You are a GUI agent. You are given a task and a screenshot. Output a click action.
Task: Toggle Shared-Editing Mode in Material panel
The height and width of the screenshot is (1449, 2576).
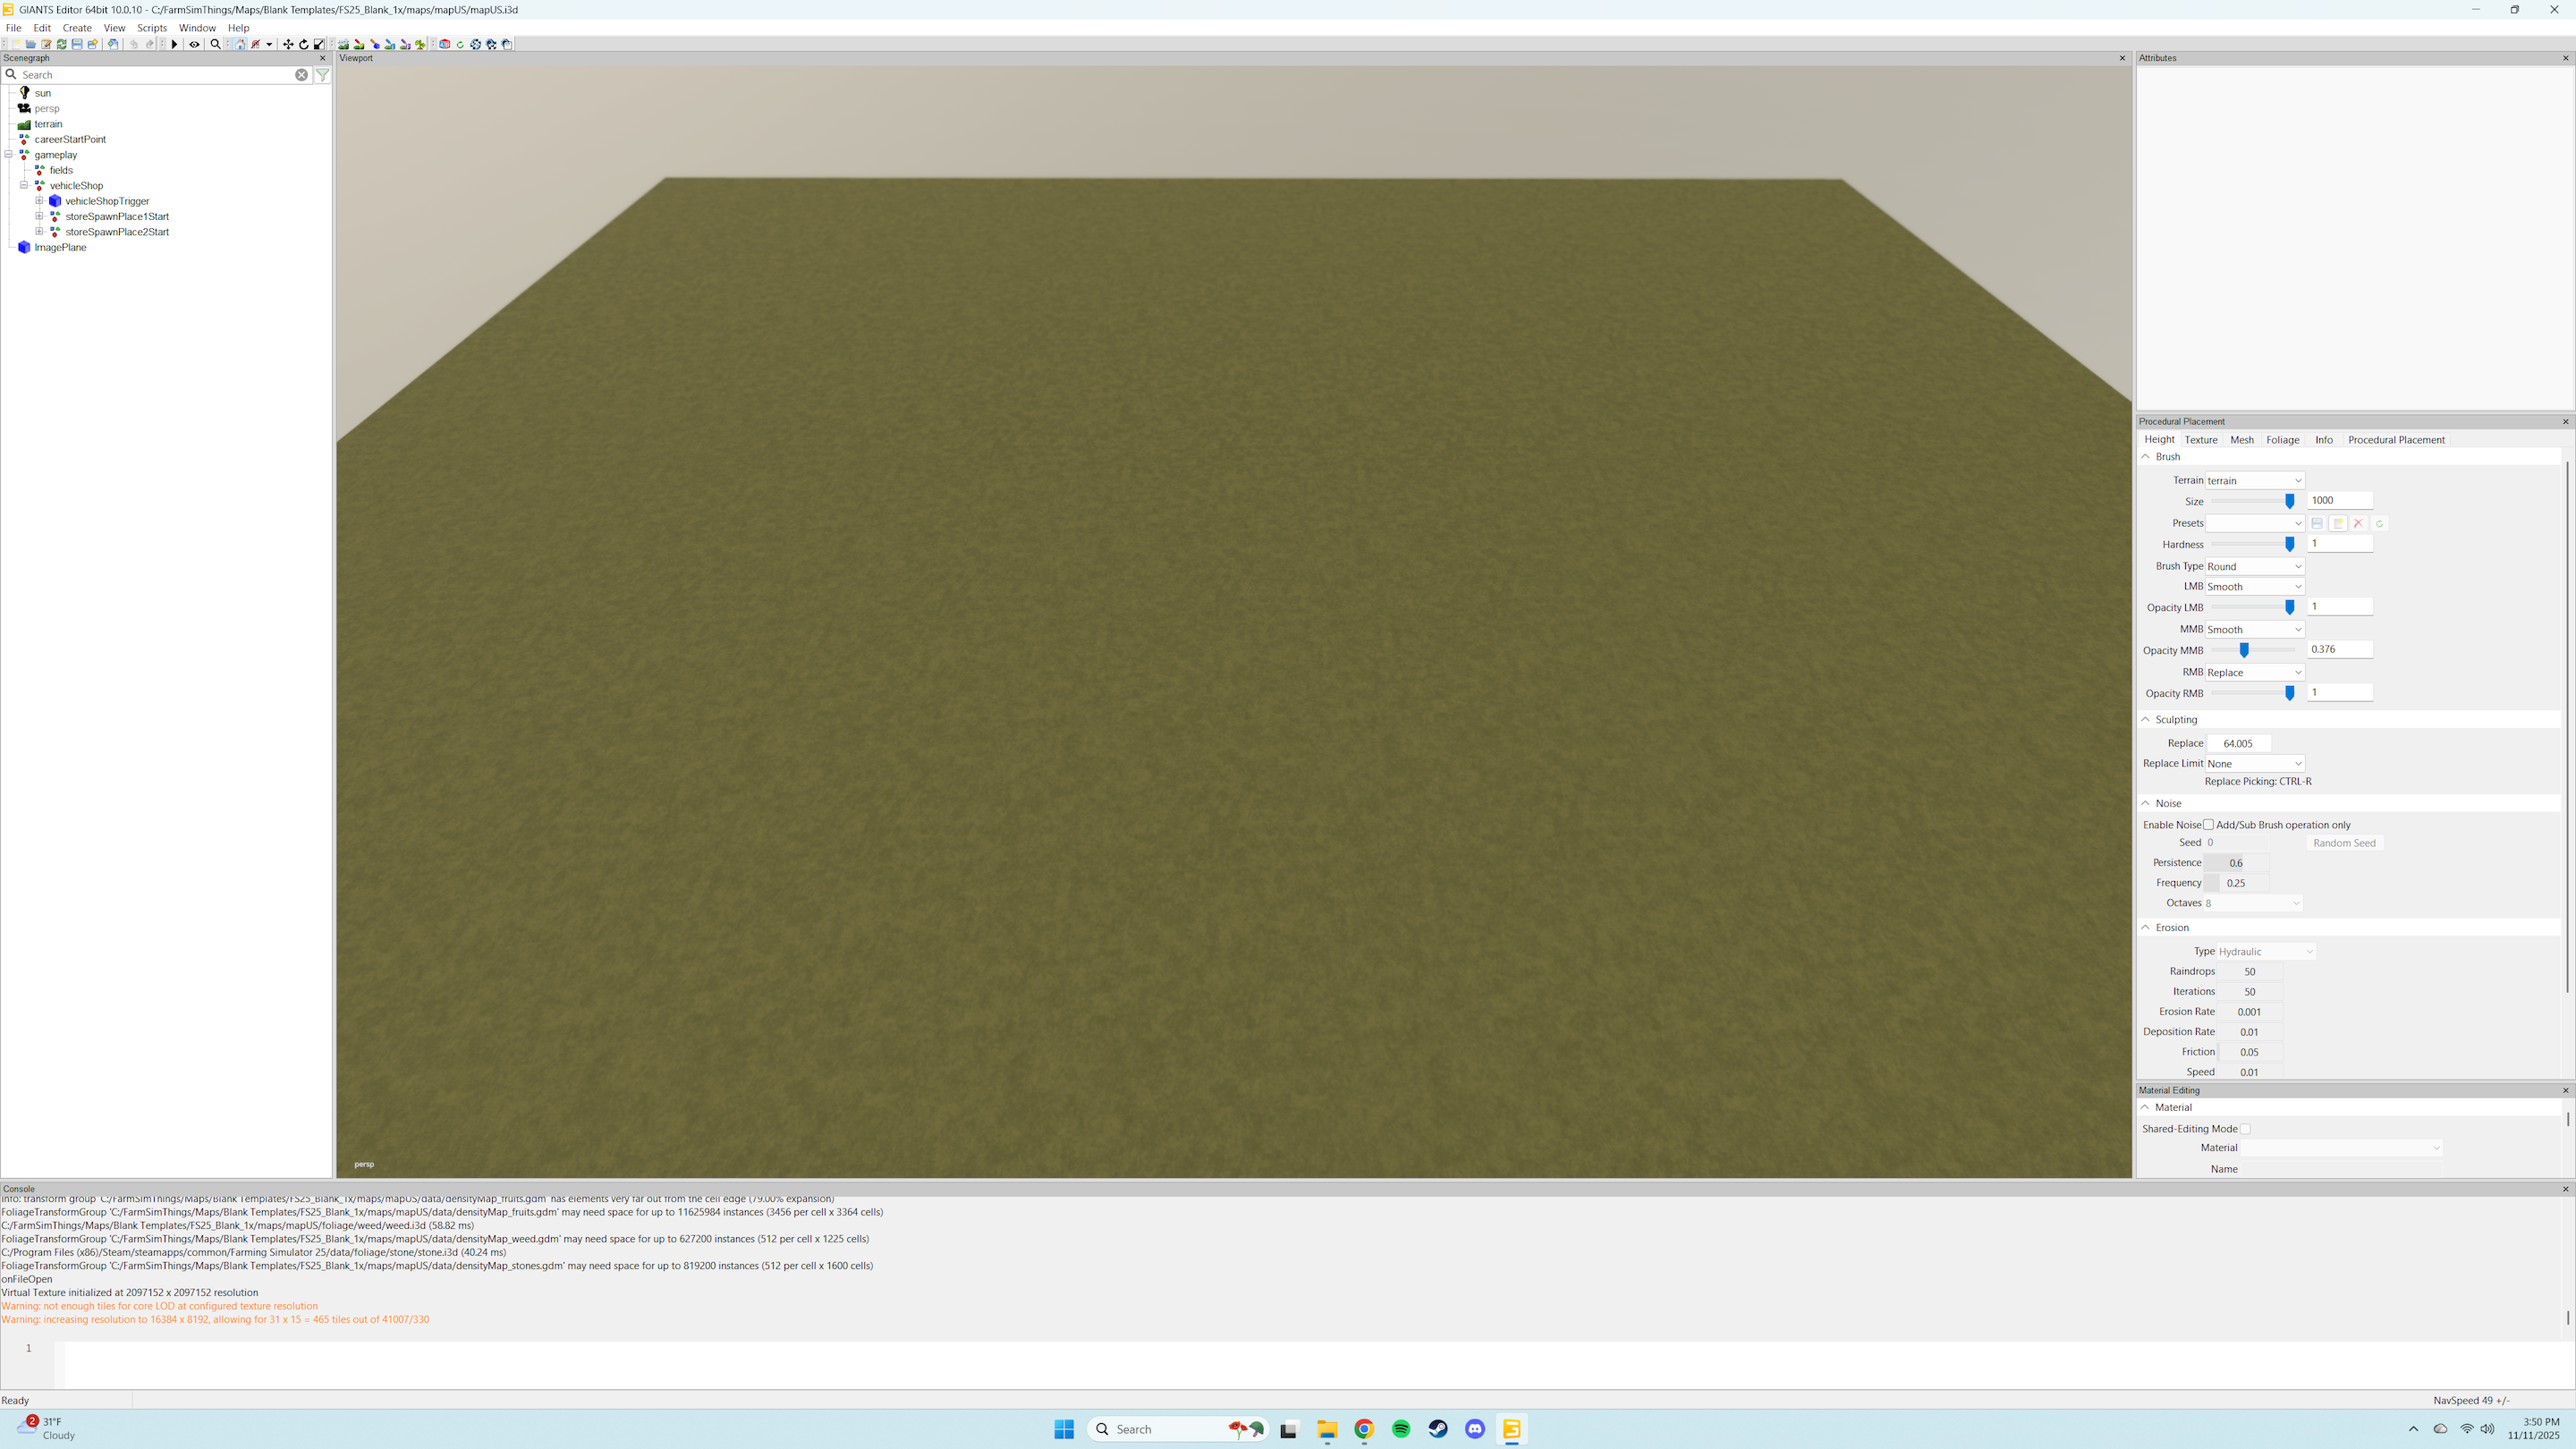coord(2247,1128)
